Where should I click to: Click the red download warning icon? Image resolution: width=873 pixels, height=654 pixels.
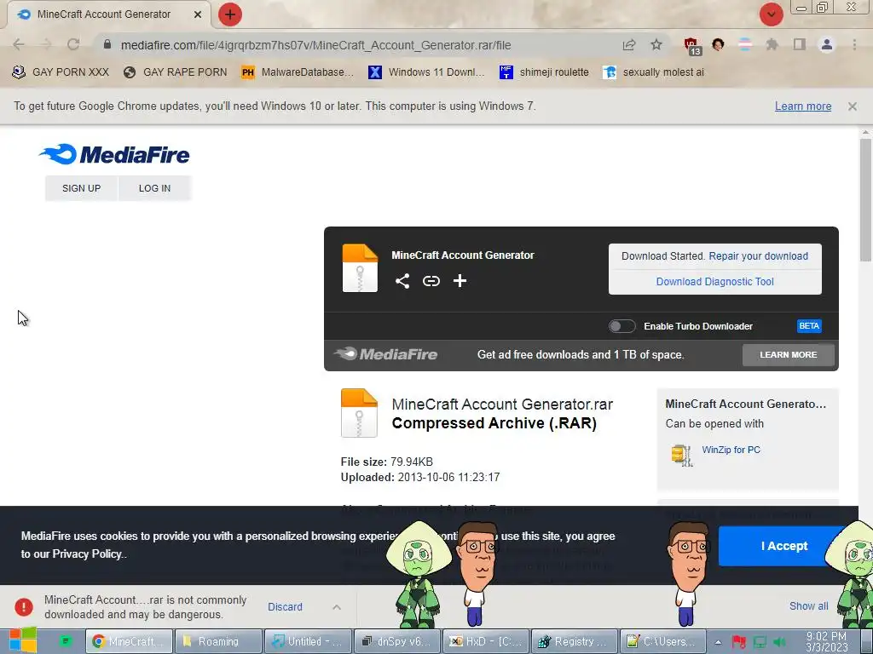(24, 606)
